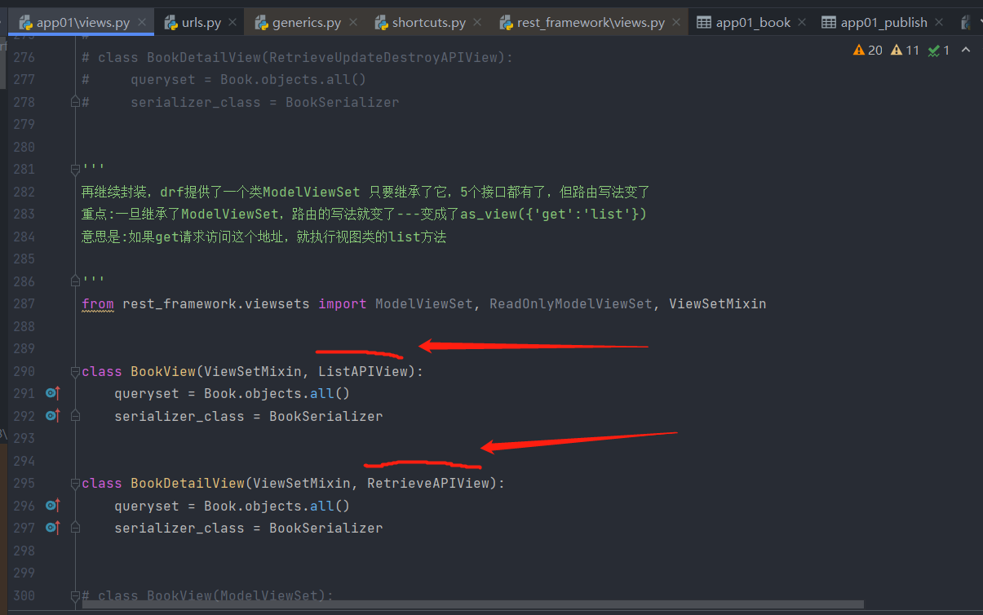Click the comment line 282 mentioning drf ModelViewSet

[x=365, y=192]
